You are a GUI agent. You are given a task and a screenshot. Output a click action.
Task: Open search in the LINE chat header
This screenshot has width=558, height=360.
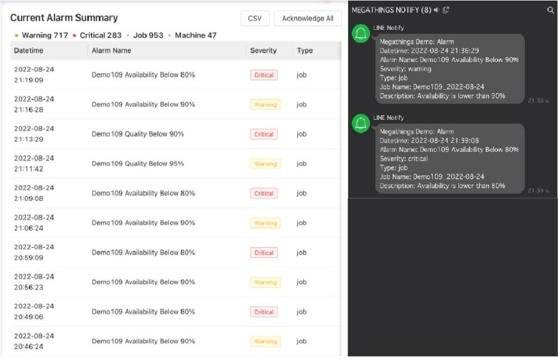tap(550, 10)
